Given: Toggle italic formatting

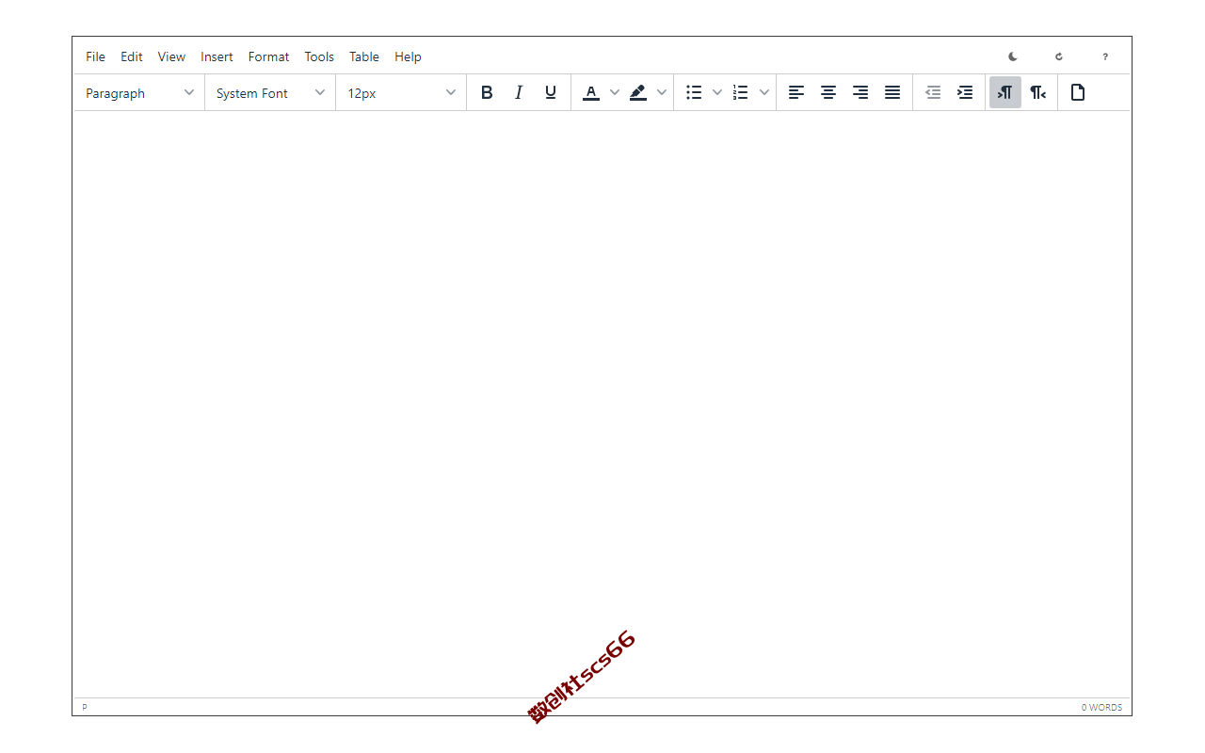Looking at the screenshot, I should [519, 92].
